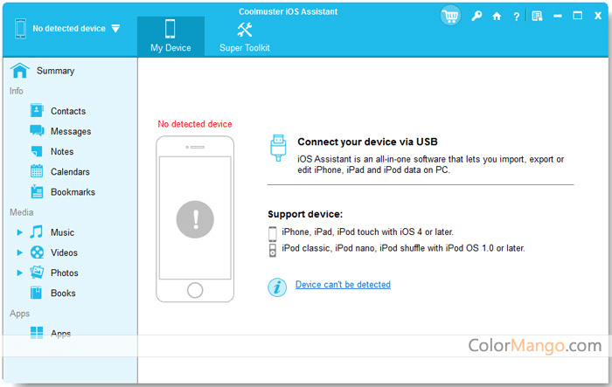Click the Connect your device via USB heading
This screenshot has width=612, height=387.
[367, 142]
